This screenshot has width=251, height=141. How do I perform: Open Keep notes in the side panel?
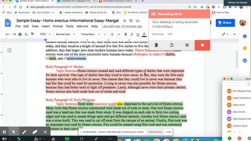coord(245,48)
